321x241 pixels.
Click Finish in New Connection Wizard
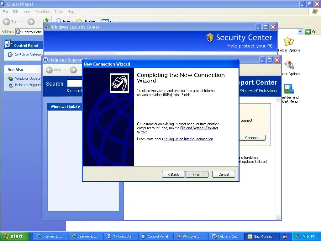197,174
